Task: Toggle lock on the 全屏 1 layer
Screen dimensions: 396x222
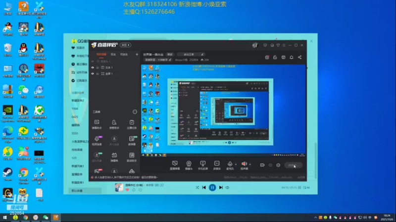Action: point(98,74)
